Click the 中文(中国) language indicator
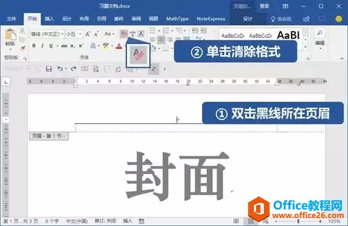 coord(77,221)
